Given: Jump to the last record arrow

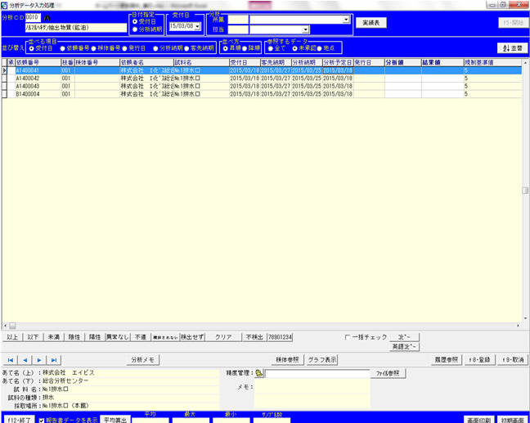Looking at the screenshot, I should click(x=54, y=360).
